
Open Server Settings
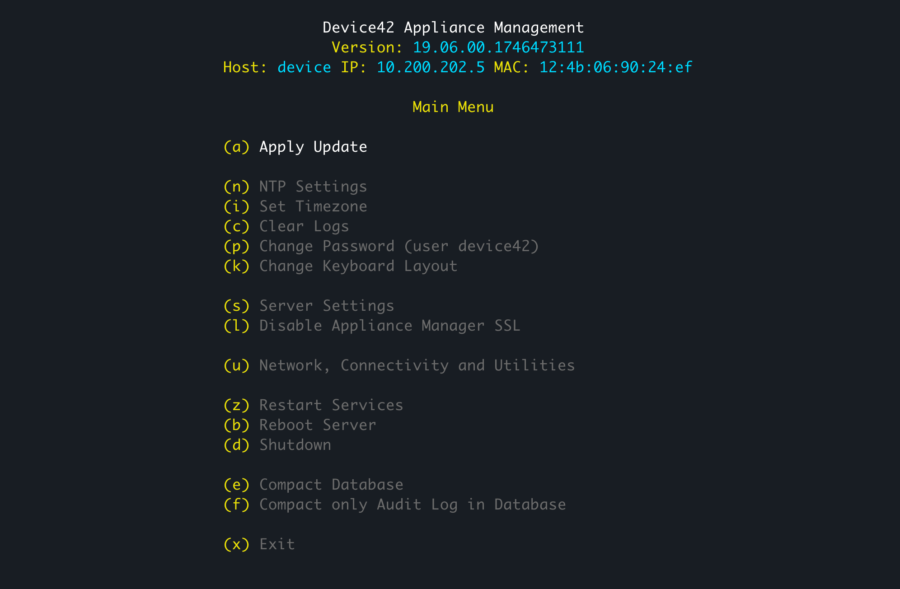326,305
